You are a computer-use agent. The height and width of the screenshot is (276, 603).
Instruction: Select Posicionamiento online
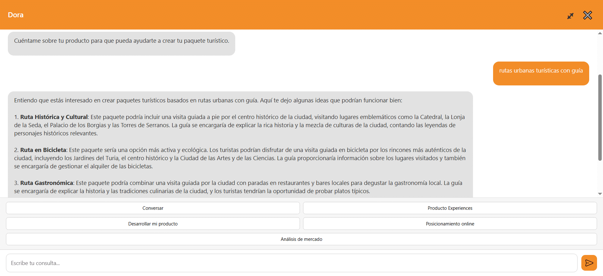[450, 224]
